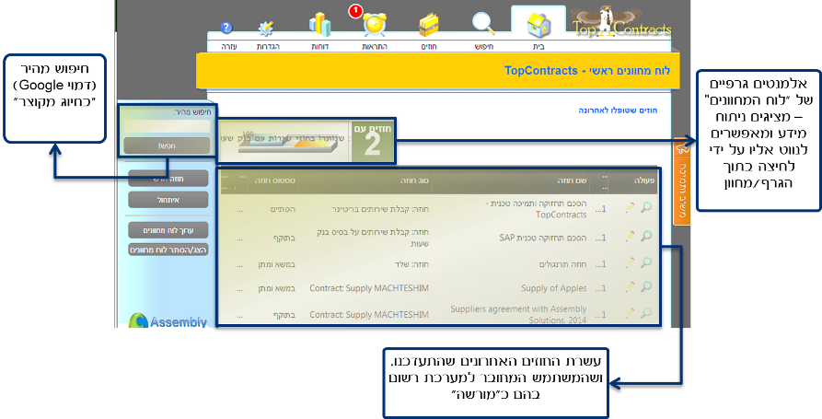The image size is (822, 419).
Task: Open the Settings (הגדרות) gear icon
Action: pyautogui.click(x=267, y=29)
